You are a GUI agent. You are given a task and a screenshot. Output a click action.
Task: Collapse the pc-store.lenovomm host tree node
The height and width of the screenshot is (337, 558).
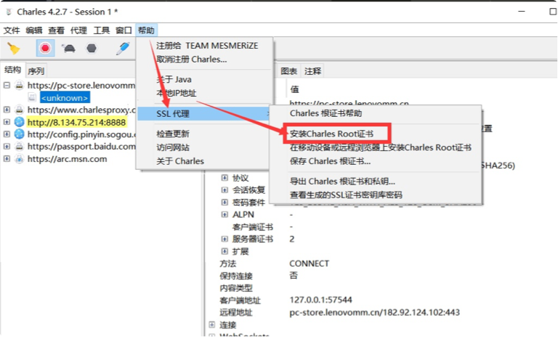7,85
